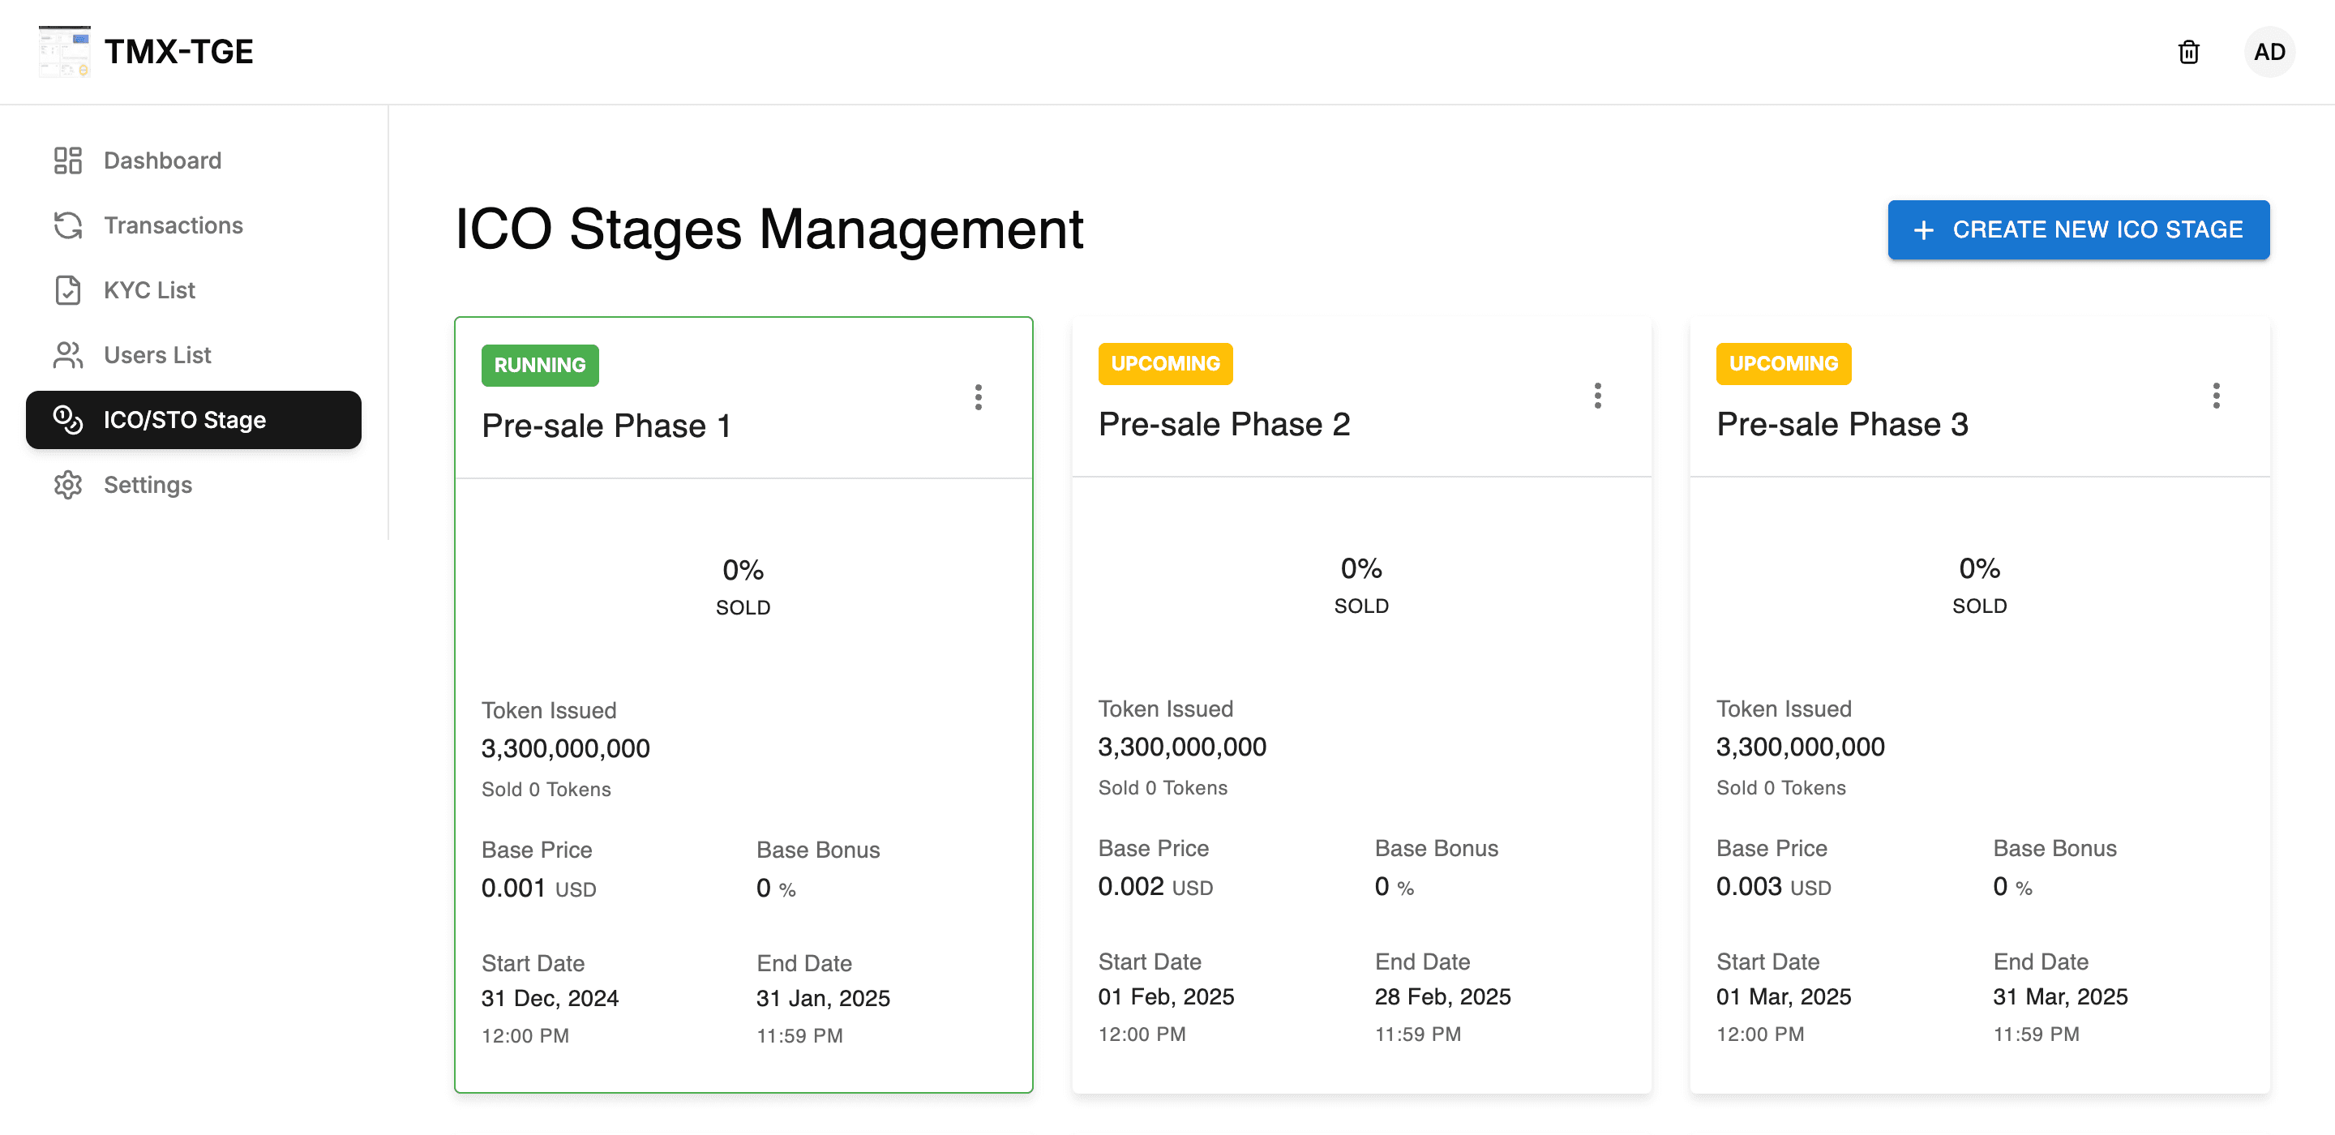Click 0% SOLD on Phase 1 card
The width and height of the screenshot is (2335, 1135).
[743, 588]
